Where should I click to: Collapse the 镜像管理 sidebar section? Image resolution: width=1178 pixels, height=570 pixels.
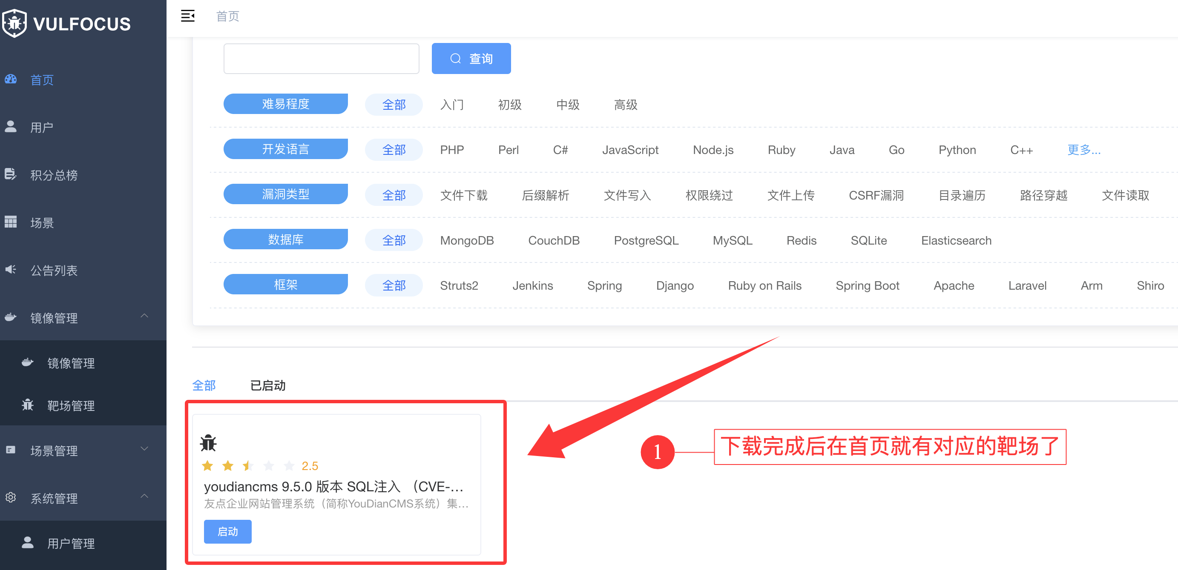(144, 316)
